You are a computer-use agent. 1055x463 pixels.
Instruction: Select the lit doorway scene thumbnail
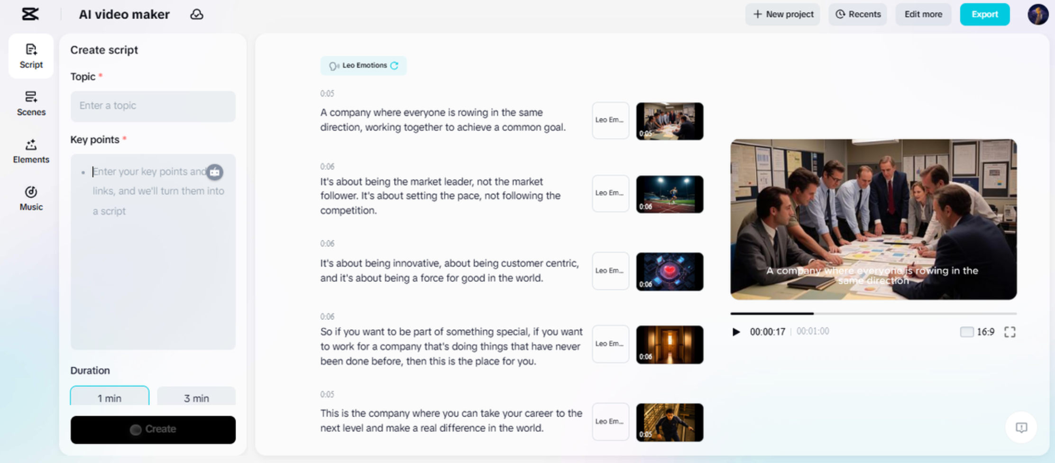[670, 345]
